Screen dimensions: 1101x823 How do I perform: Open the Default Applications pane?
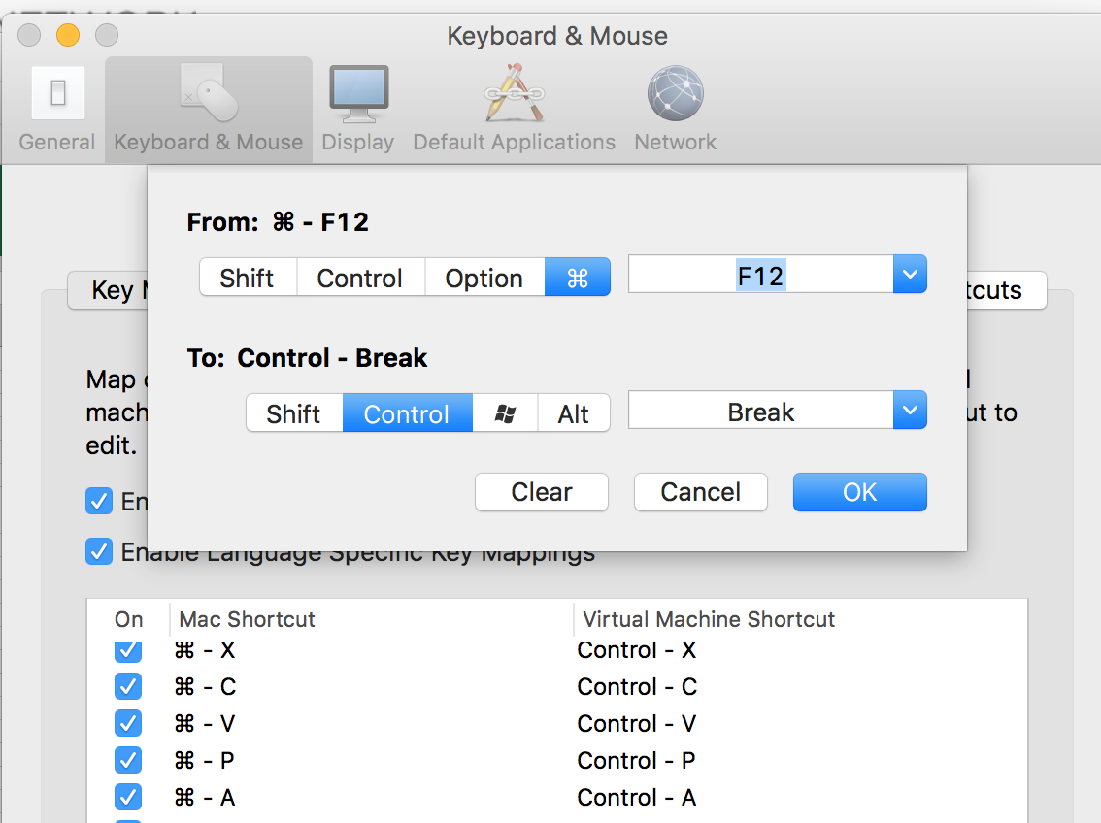[514, 105]
